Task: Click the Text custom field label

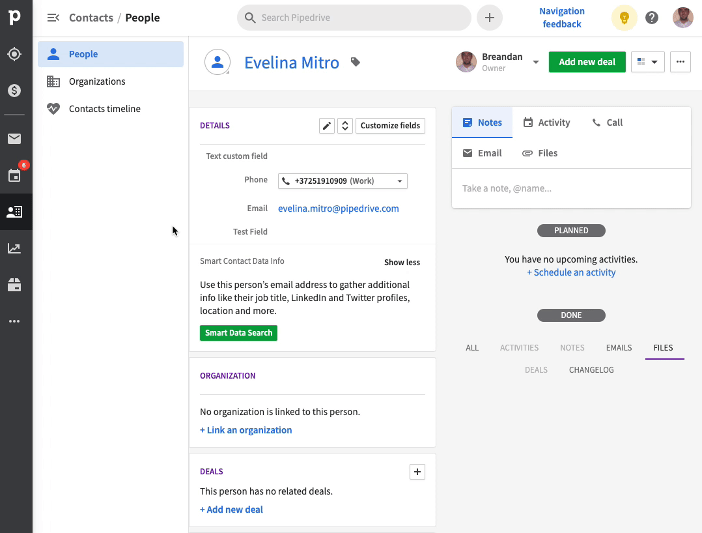Action: [237, 156]
